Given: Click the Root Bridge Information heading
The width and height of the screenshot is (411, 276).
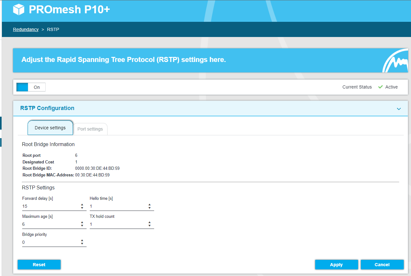Looking at the screenshot, I should pos(48,144).
